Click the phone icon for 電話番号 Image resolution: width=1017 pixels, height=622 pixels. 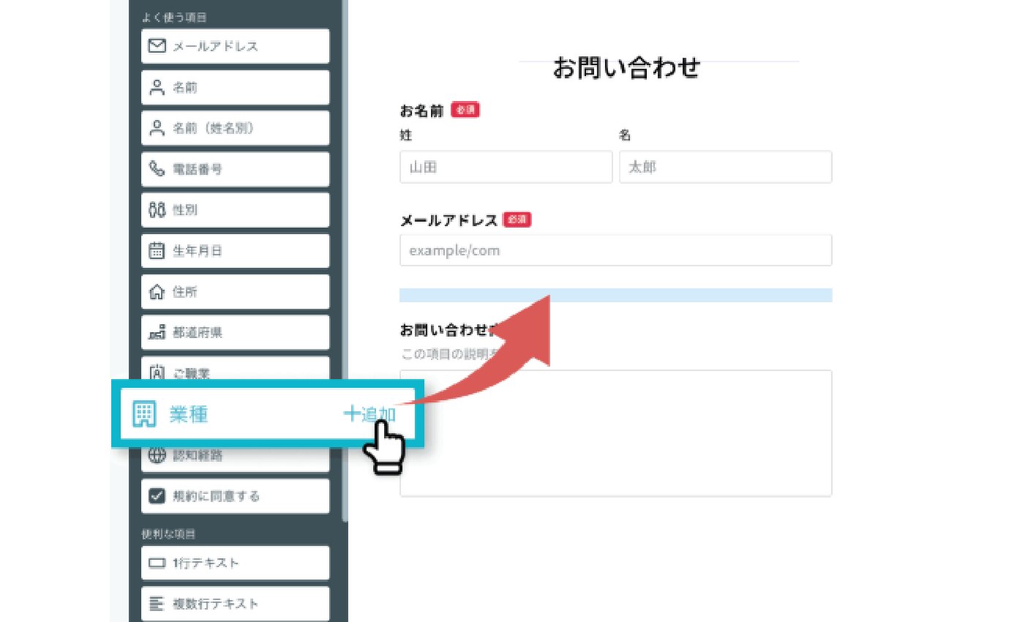(157, 170)
